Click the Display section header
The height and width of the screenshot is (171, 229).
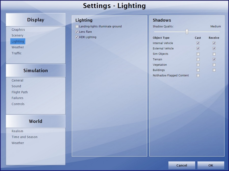coord(36,20)
